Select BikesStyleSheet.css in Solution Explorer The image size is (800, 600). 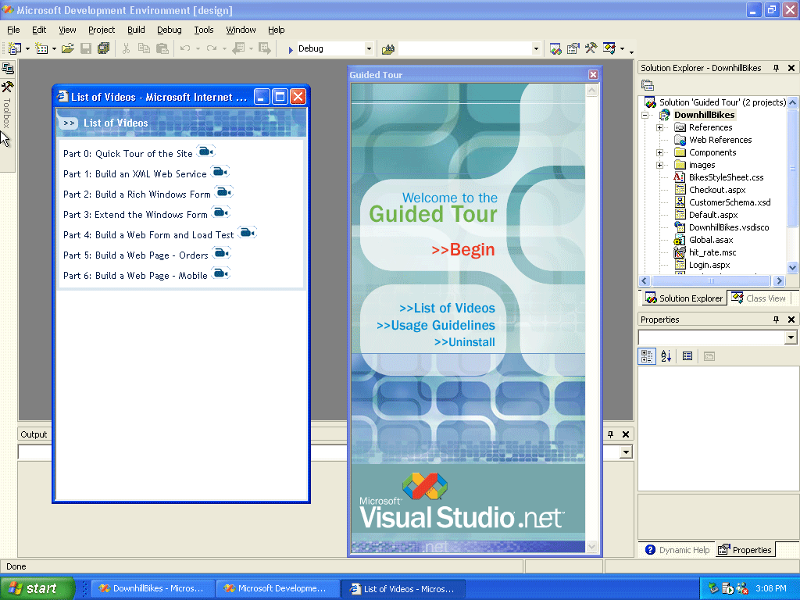(726, 177)
